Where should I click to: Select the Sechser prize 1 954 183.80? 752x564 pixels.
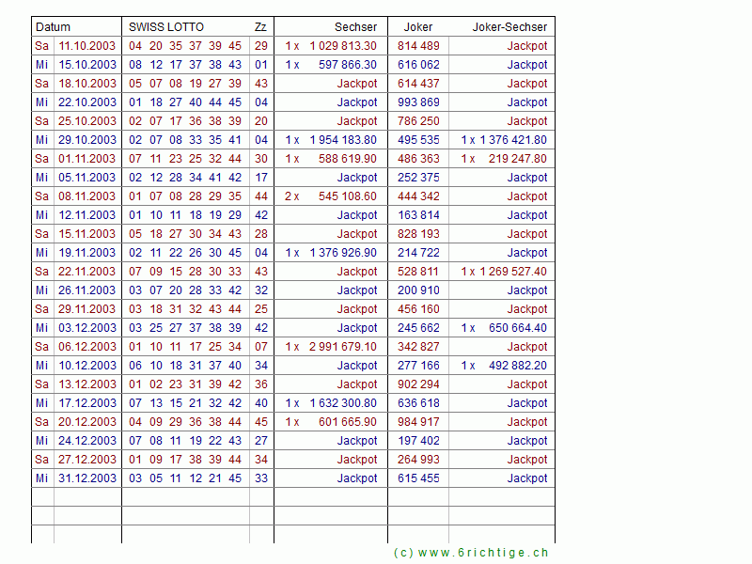pos(342,140)
